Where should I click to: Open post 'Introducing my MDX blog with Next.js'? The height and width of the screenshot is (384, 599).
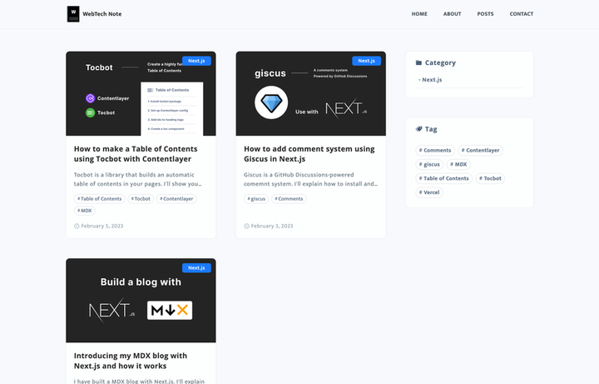[x=131, y=361]
